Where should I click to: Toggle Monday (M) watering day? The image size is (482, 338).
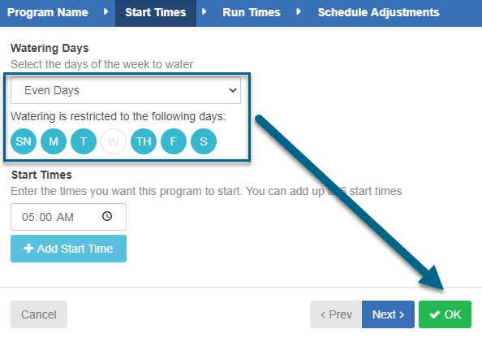tap(54, 141)
